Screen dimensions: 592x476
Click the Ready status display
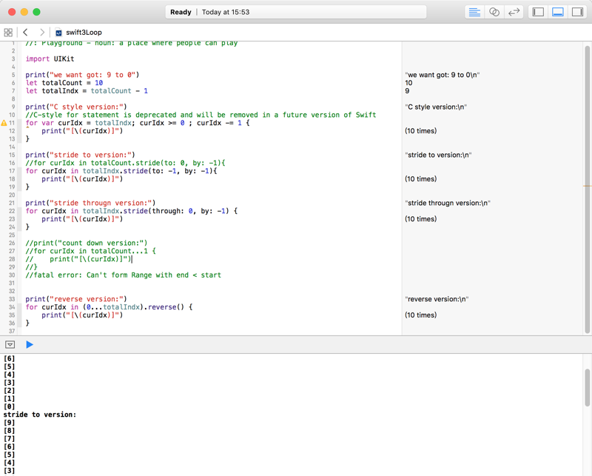(181, 12)
